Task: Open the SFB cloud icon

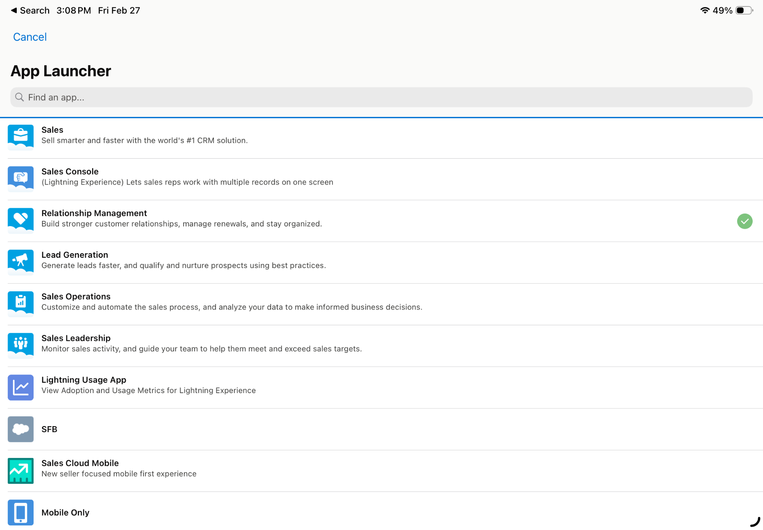Action: pyautogui.click(x=21, y=429)
